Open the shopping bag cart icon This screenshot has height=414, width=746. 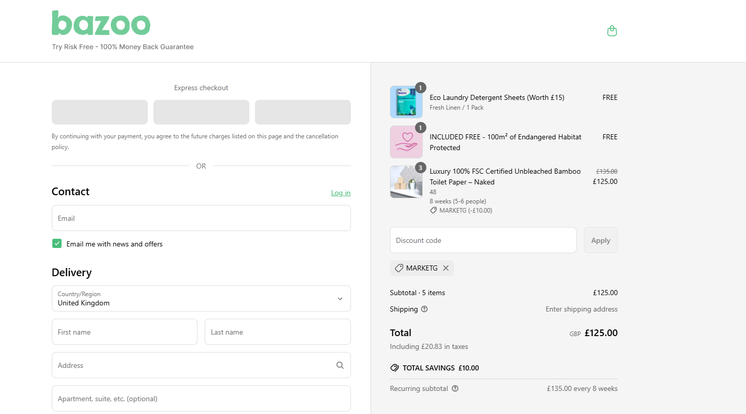point(612,31)
